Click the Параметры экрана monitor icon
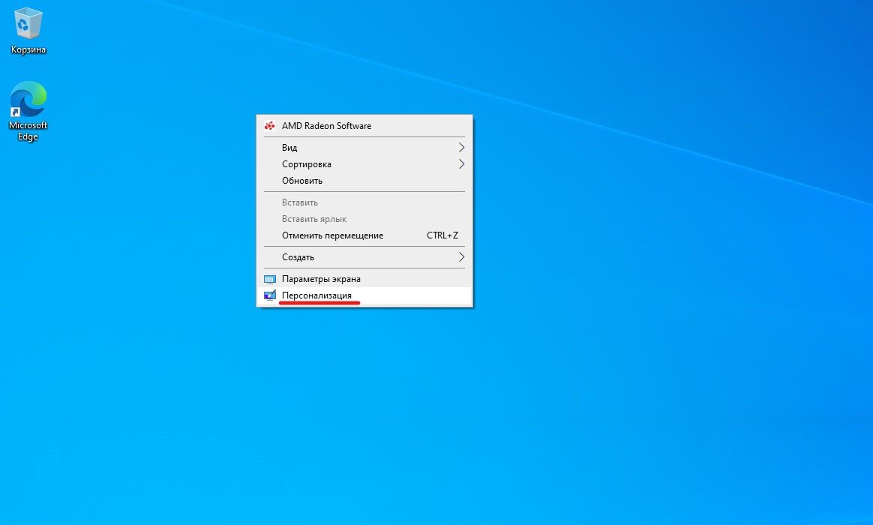This screenshot has height=525, width=873. (x=269, y=279)
